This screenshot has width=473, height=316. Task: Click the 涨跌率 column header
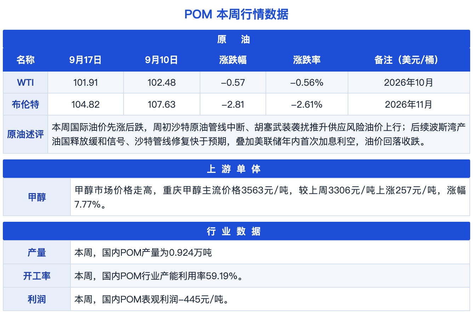307,60
